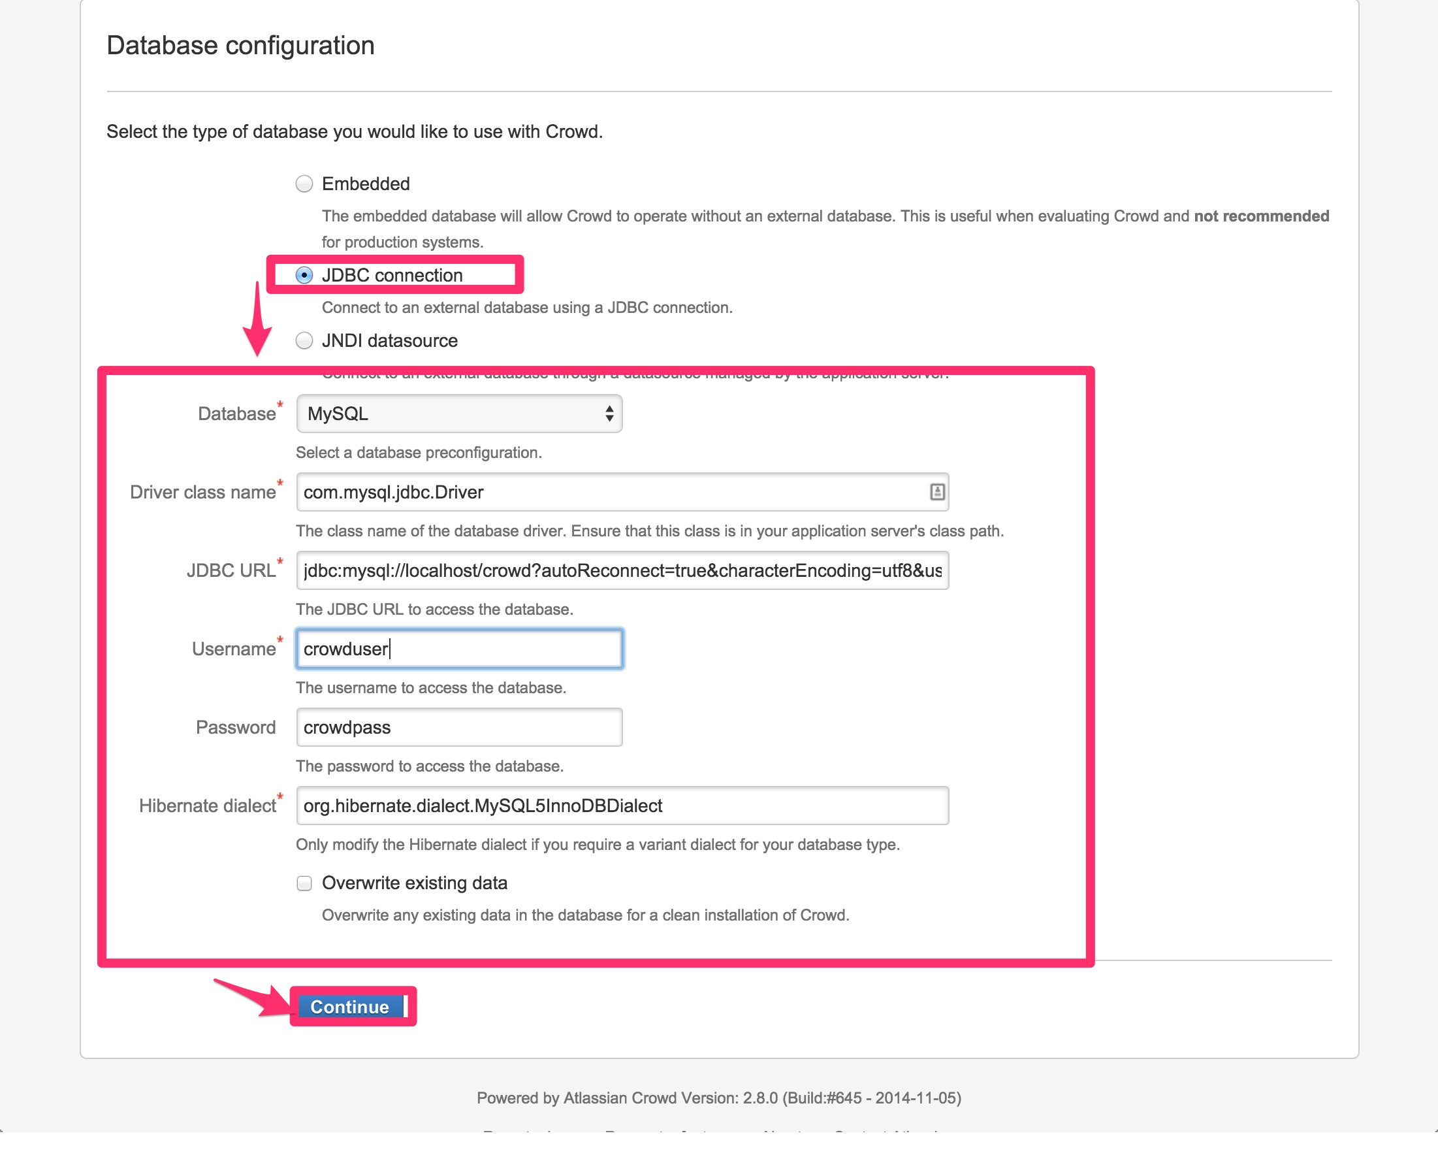Click 'Connect to an external database using a JDBC connection.' text

527,308
